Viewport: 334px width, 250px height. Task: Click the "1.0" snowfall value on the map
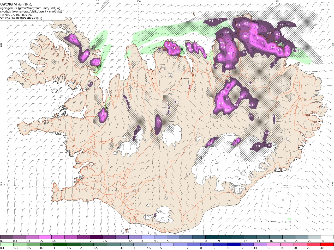click(x=223, y=92)
